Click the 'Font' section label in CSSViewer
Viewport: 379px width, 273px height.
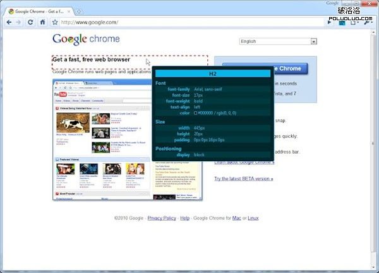160,83
